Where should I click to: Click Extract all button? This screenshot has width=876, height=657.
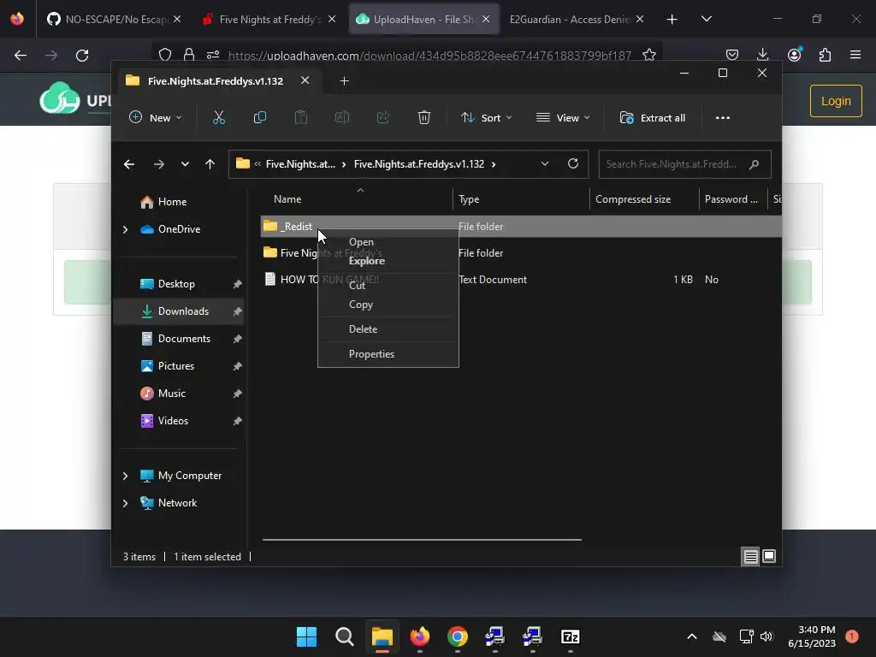[652, 118]
